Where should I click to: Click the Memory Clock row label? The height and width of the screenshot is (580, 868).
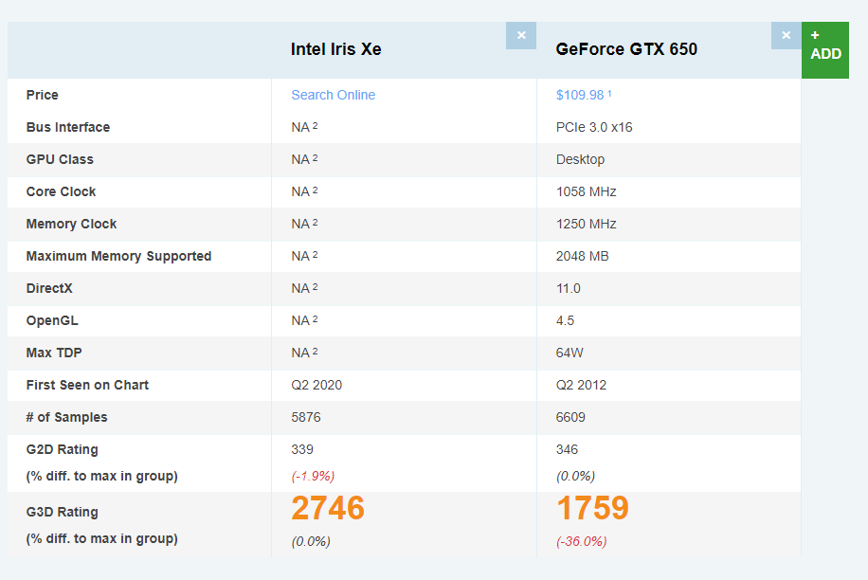(x=71, y=224)
